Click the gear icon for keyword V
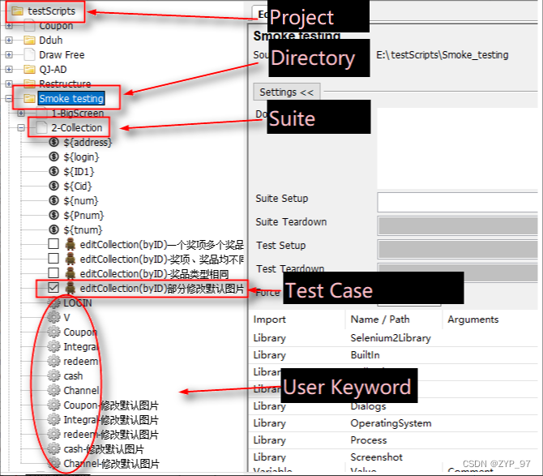This screenshot has height=476, width=543. pos(53,317)
